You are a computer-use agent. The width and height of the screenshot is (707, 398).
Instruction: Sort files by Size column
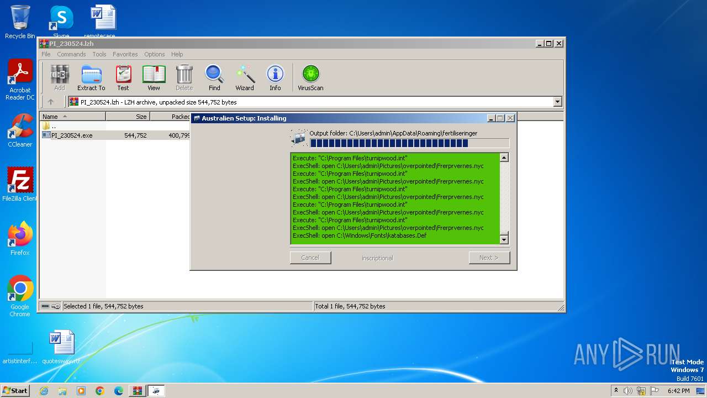click(x=128, y=116)
